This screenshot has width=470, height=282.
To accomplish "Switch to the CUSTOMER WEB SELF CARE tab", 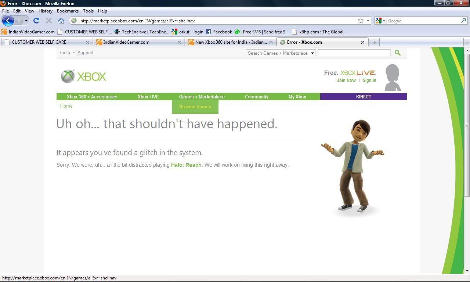I will point(44,42).
